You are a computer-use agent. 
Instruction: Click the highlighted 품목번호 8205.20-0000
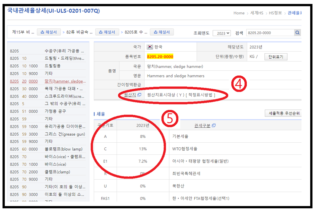click(160, 57)
